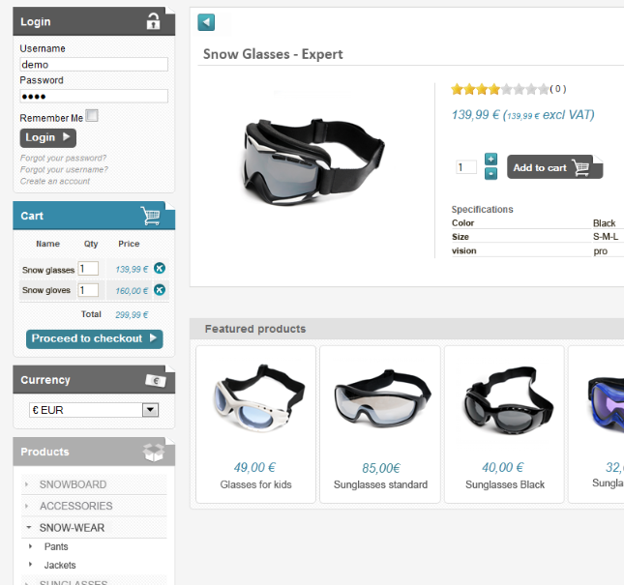The width and height of the screenshot is (624, 585).
Task: Click the 40,00 € featured price
Action: (503, 467)
